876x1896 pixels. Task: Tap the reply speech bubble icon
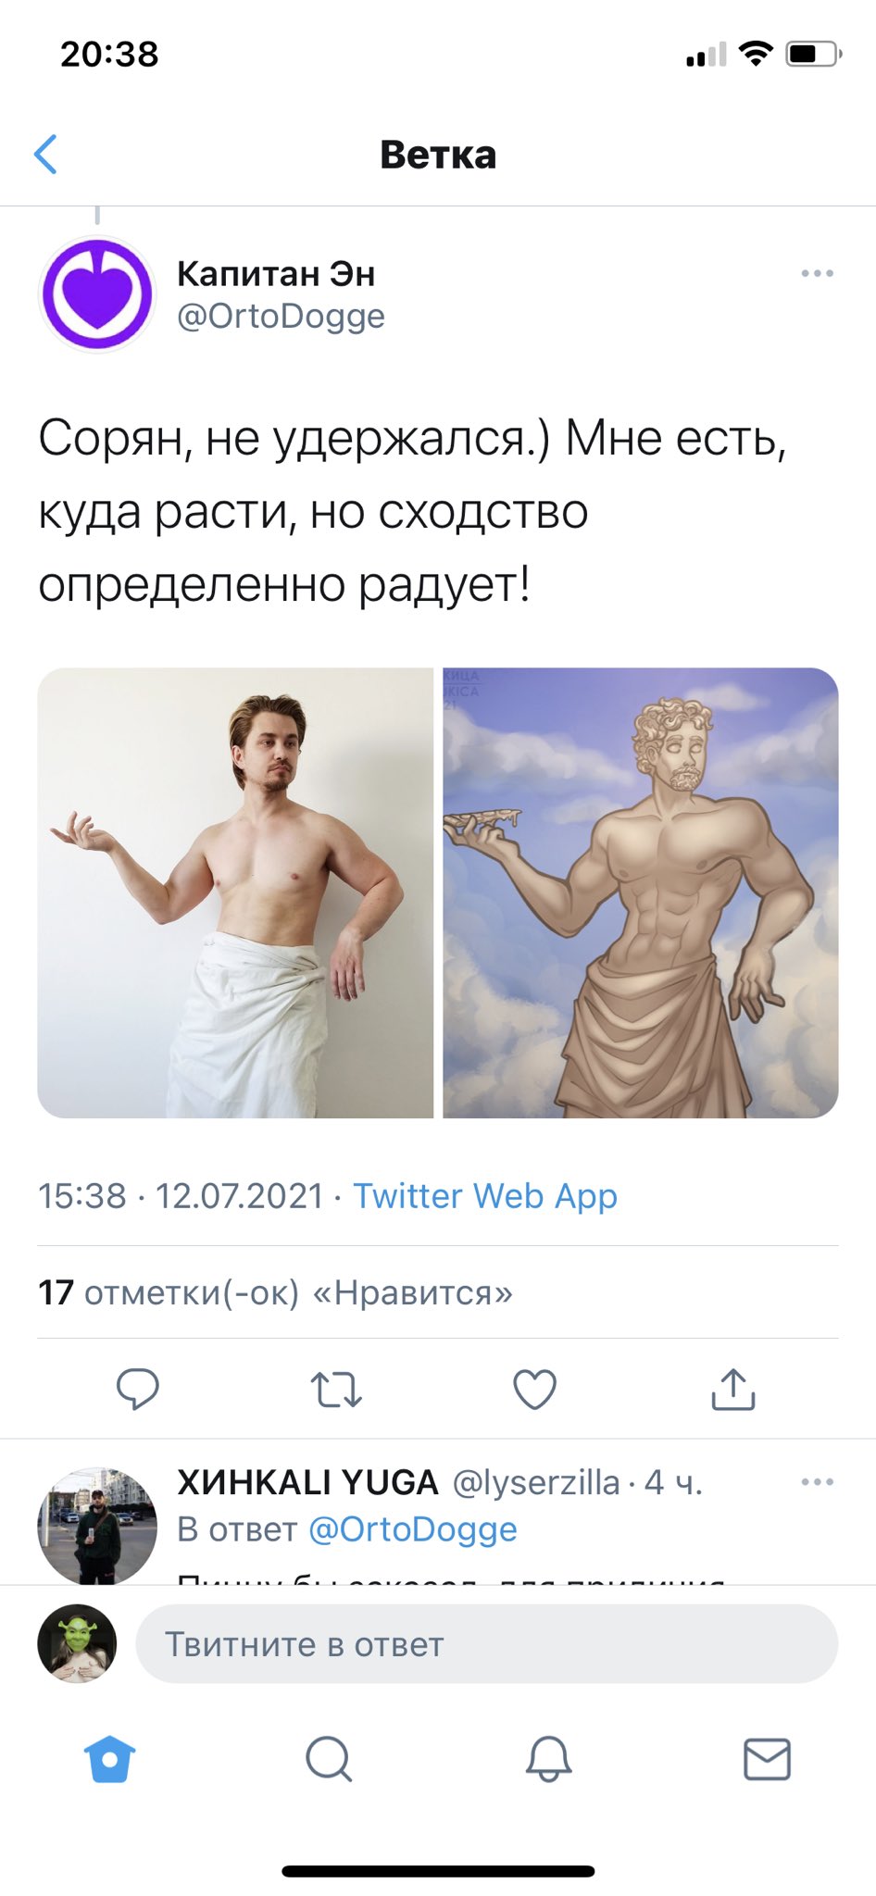[x=138, y=1389]
